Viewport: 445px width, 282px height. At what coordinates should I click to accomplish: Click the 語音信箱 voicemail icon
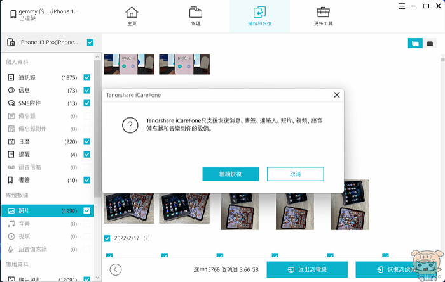(11, 167)
